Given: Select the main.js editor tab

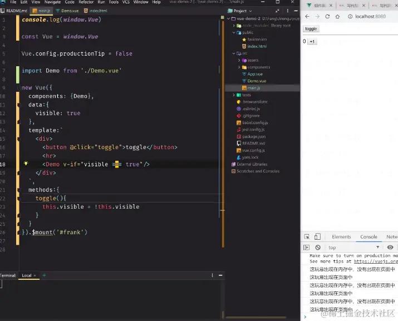Looking at the screenshot, I should (x=41, y=11).
